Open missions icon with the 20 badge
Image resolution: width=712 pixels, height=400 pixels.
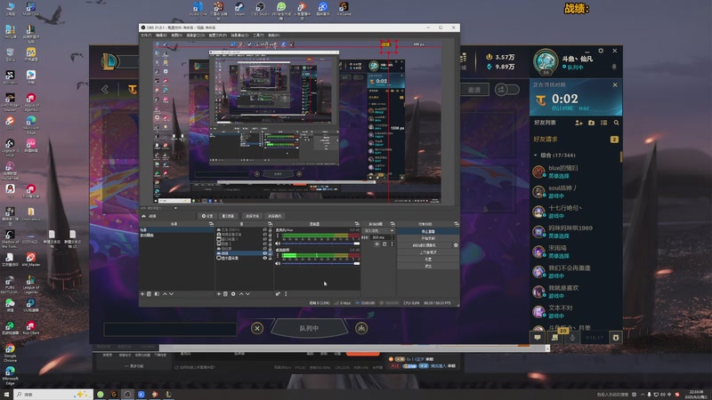554,338
